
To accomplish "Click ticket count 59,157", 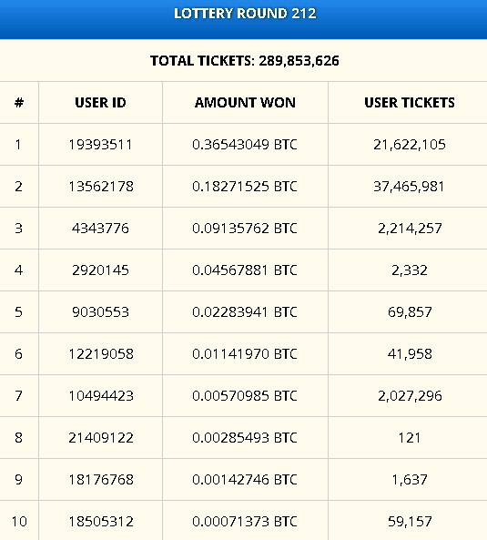I will (410, 522).
